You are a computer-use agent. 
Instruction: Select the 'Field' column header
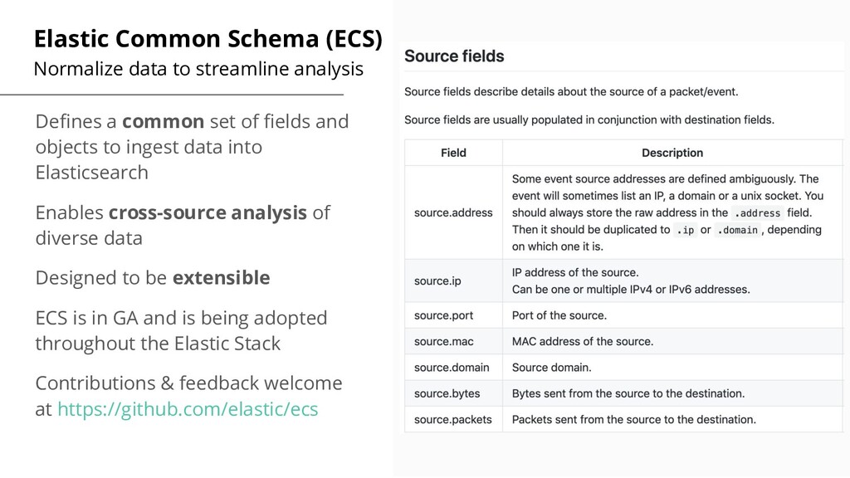point(453,153)
